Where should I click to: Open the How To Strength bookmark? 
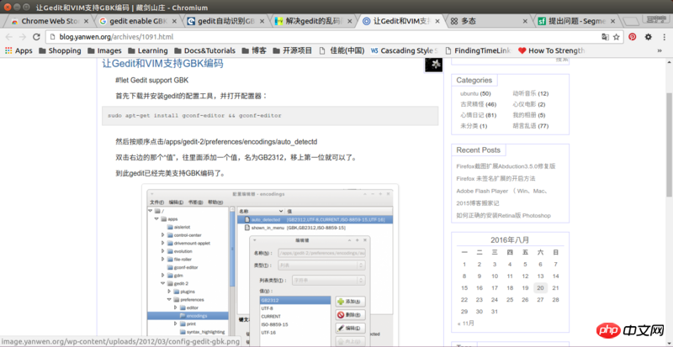pyautogui.click(x=552, y=50)
